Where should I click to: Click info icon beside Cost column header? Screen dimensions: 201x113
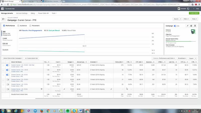pos(60,62)
